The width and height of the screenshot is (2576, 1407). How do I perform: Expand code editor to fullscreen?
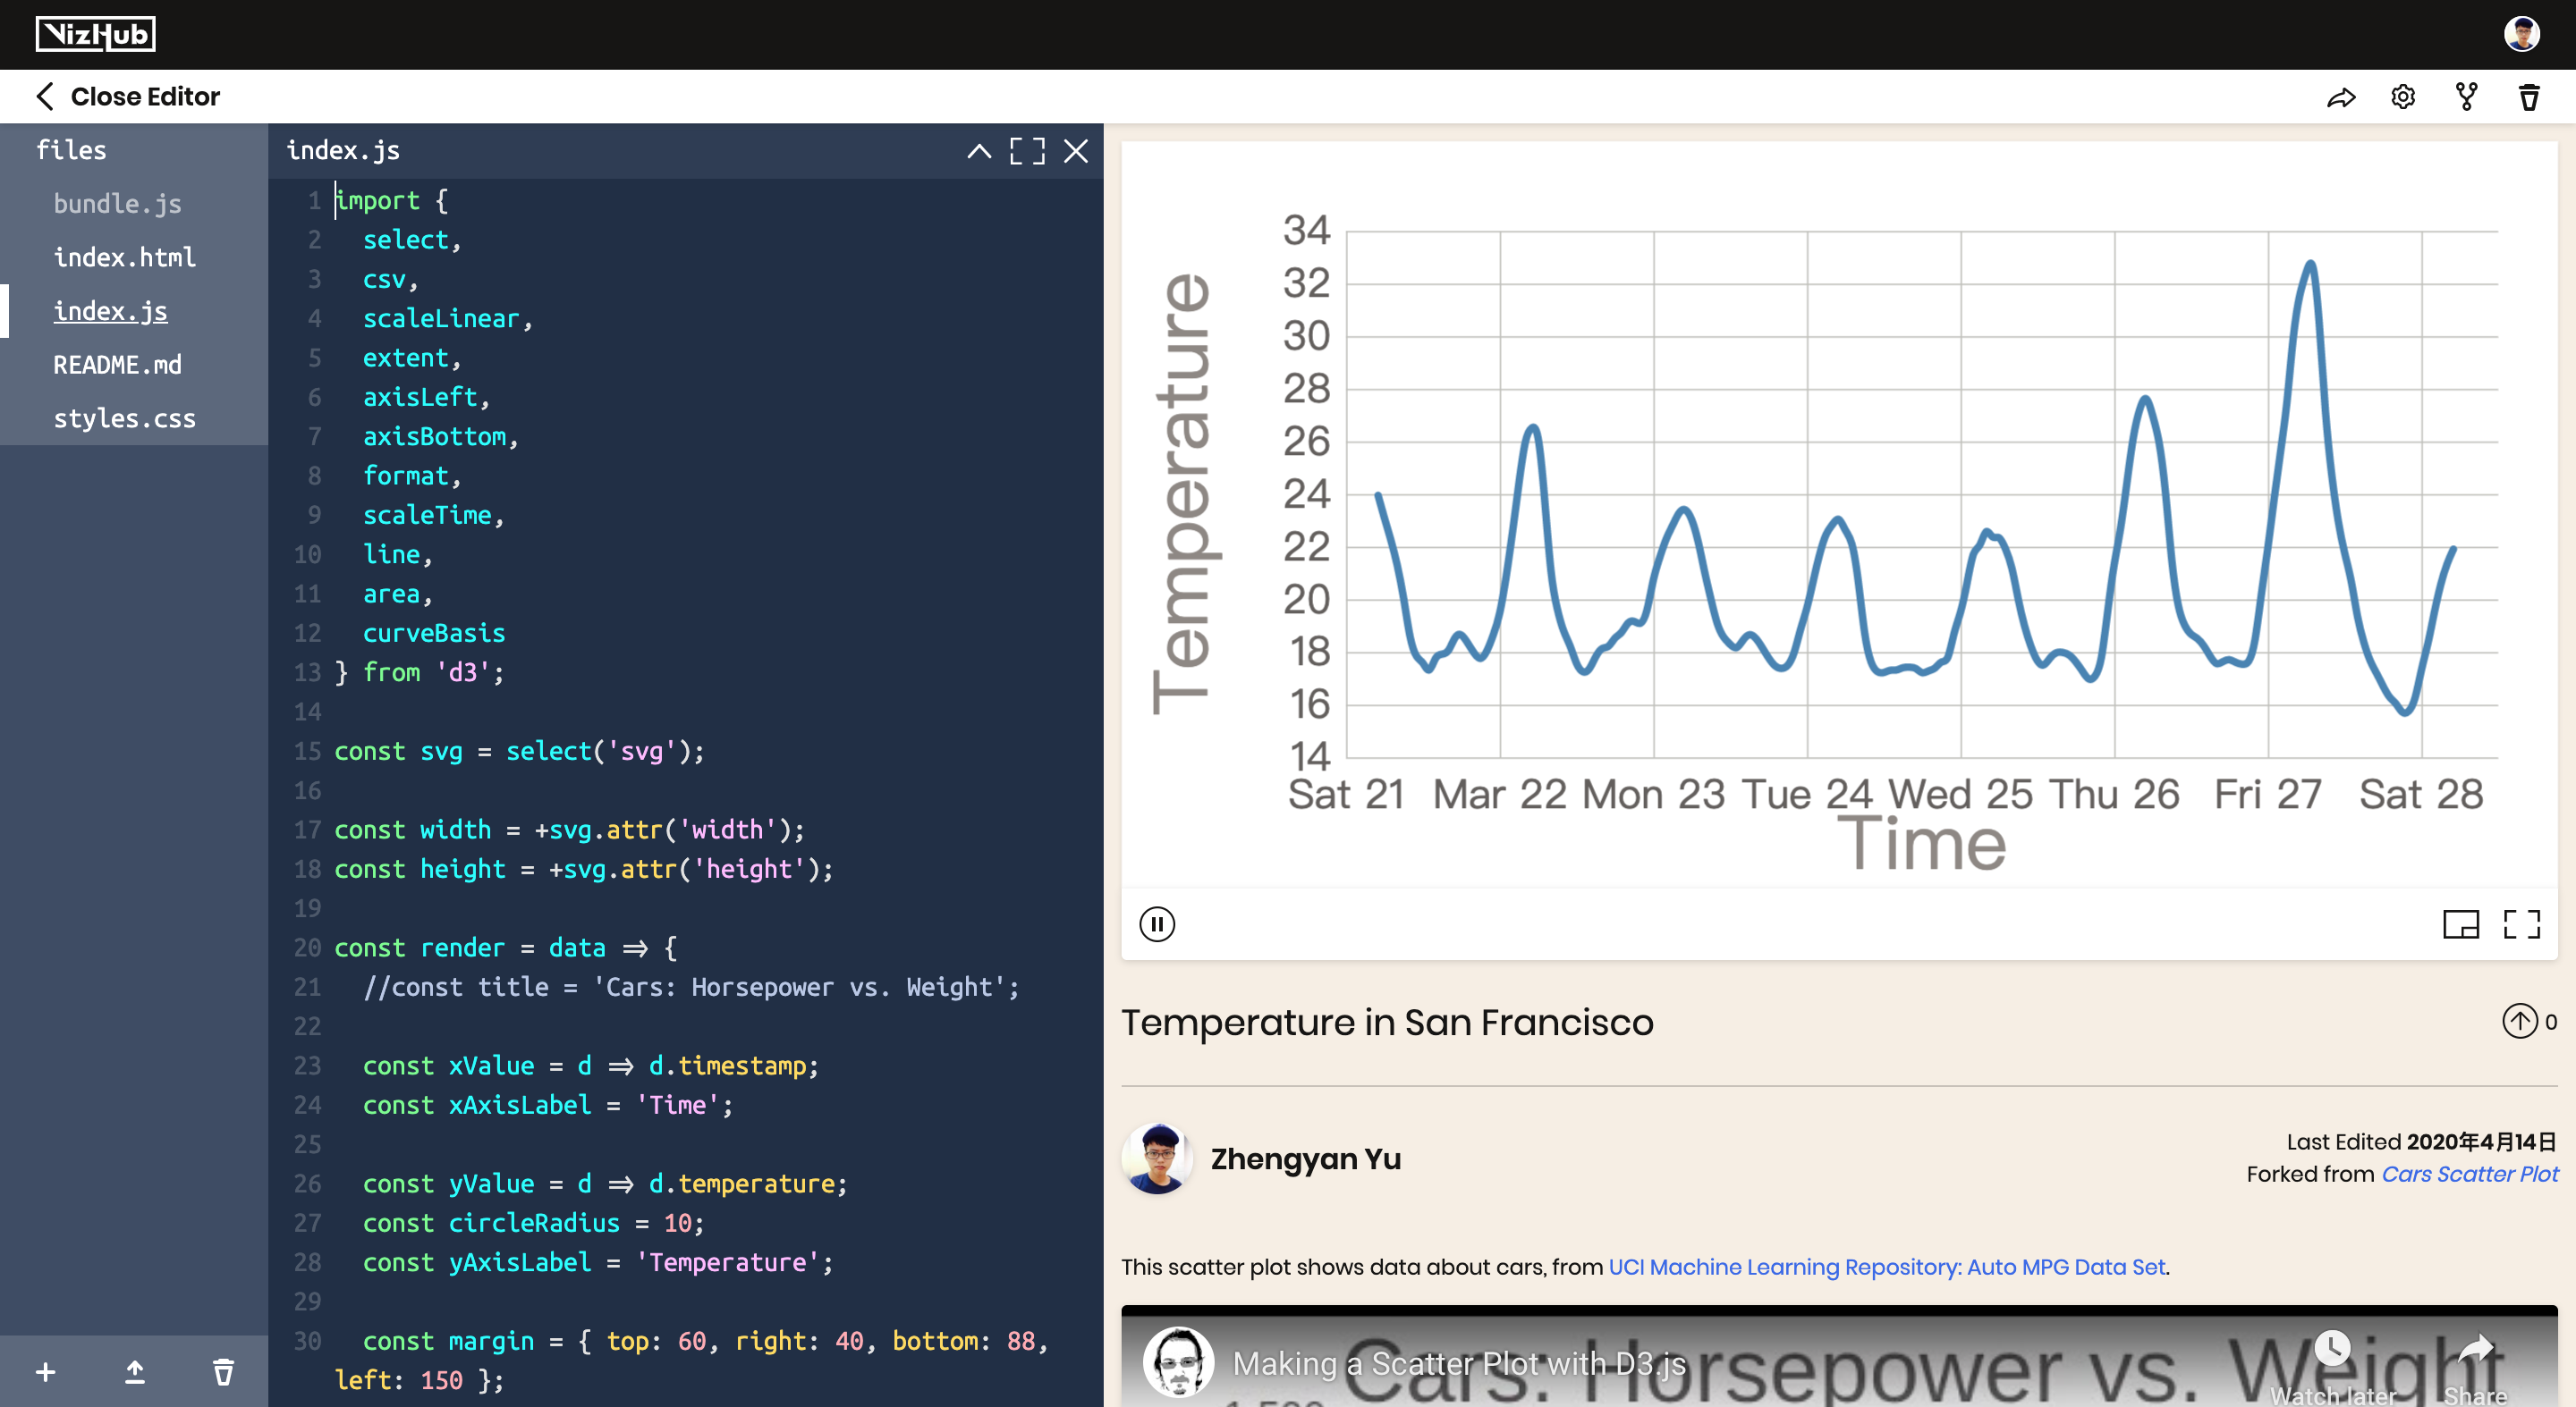1027,151
